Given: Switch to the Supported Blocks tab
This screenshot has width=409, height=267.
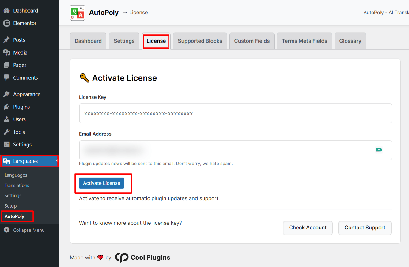Looking at the screenshot, I should (x=200, y=41).
